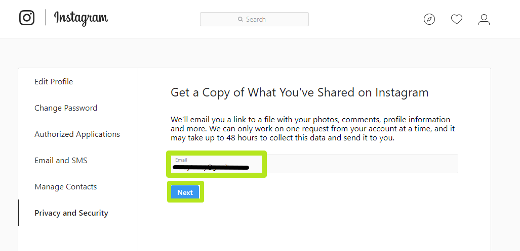Open Privacy and Security section
This screenshot has width=520, height=251.
(x=71, y=213)
